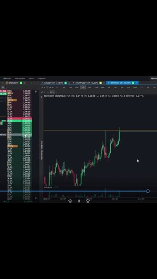Open order book settings gear at top
Screen dimensions: 157x279
click(36, 92)
